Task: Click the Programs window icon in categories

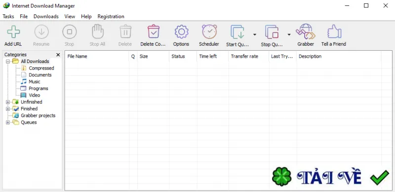Action: [23, 89]
